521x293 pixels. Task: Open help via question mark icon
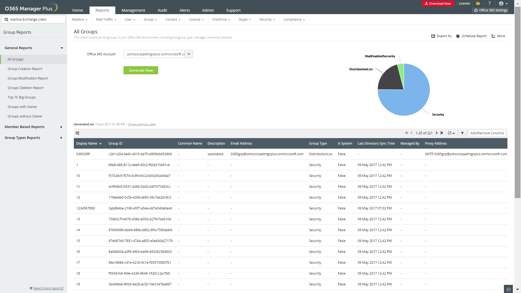[490, 4]
